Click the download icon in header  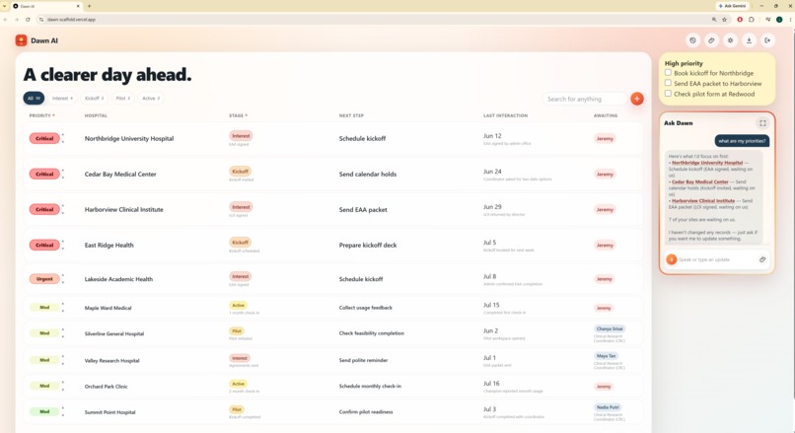749,40
